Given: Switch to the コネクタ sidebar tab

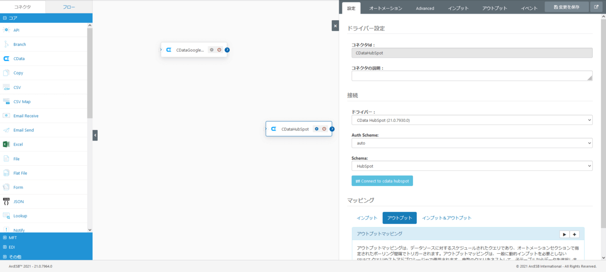Looking at the screenshot, I should click(x=23, y=7).
